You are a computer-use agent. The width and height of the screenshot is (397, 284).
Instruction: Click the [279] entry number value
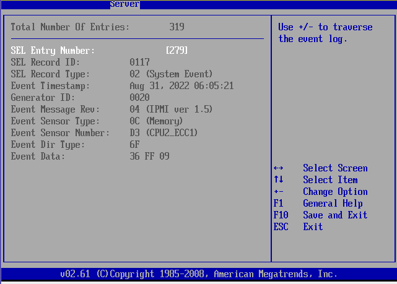(177, 50)
